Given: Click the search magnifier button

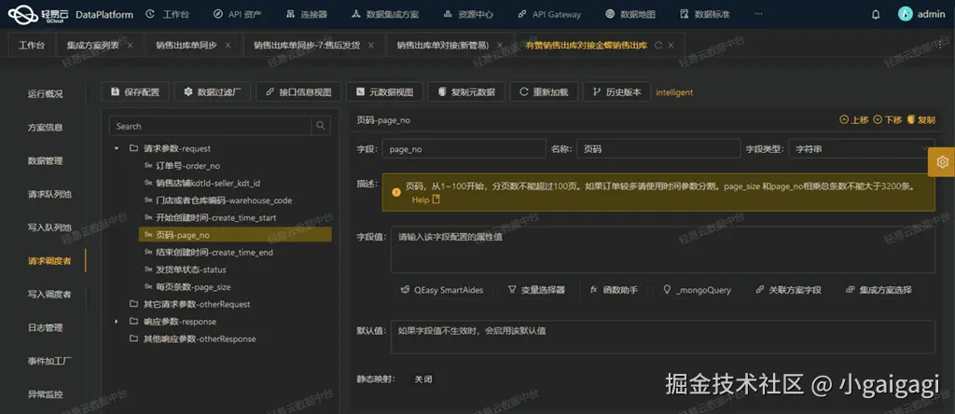Looking at the screenshot, I should pyautogui.click(x=321, y=126).
